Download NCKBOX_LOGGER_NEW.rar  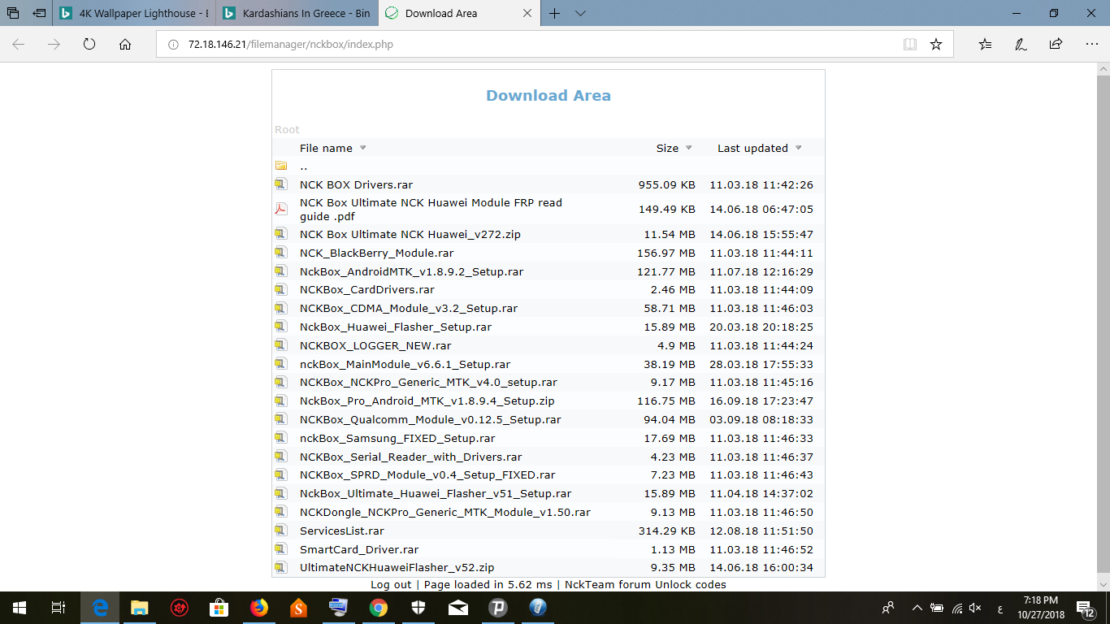[375, 345]
